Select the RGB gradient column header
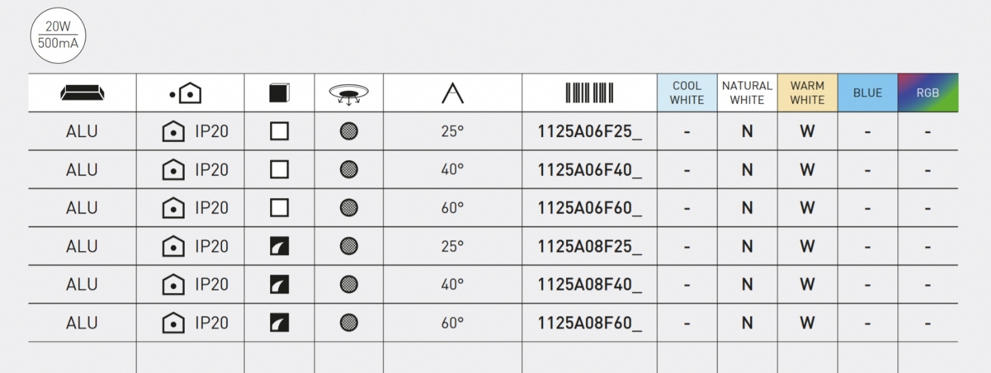 928,93
